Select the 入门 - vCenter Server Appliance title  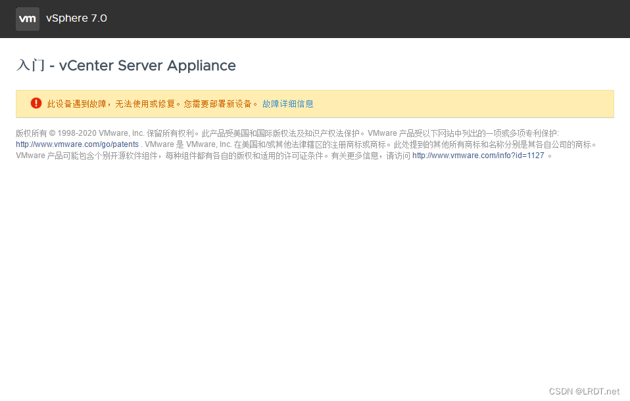(x=126, y=66)
